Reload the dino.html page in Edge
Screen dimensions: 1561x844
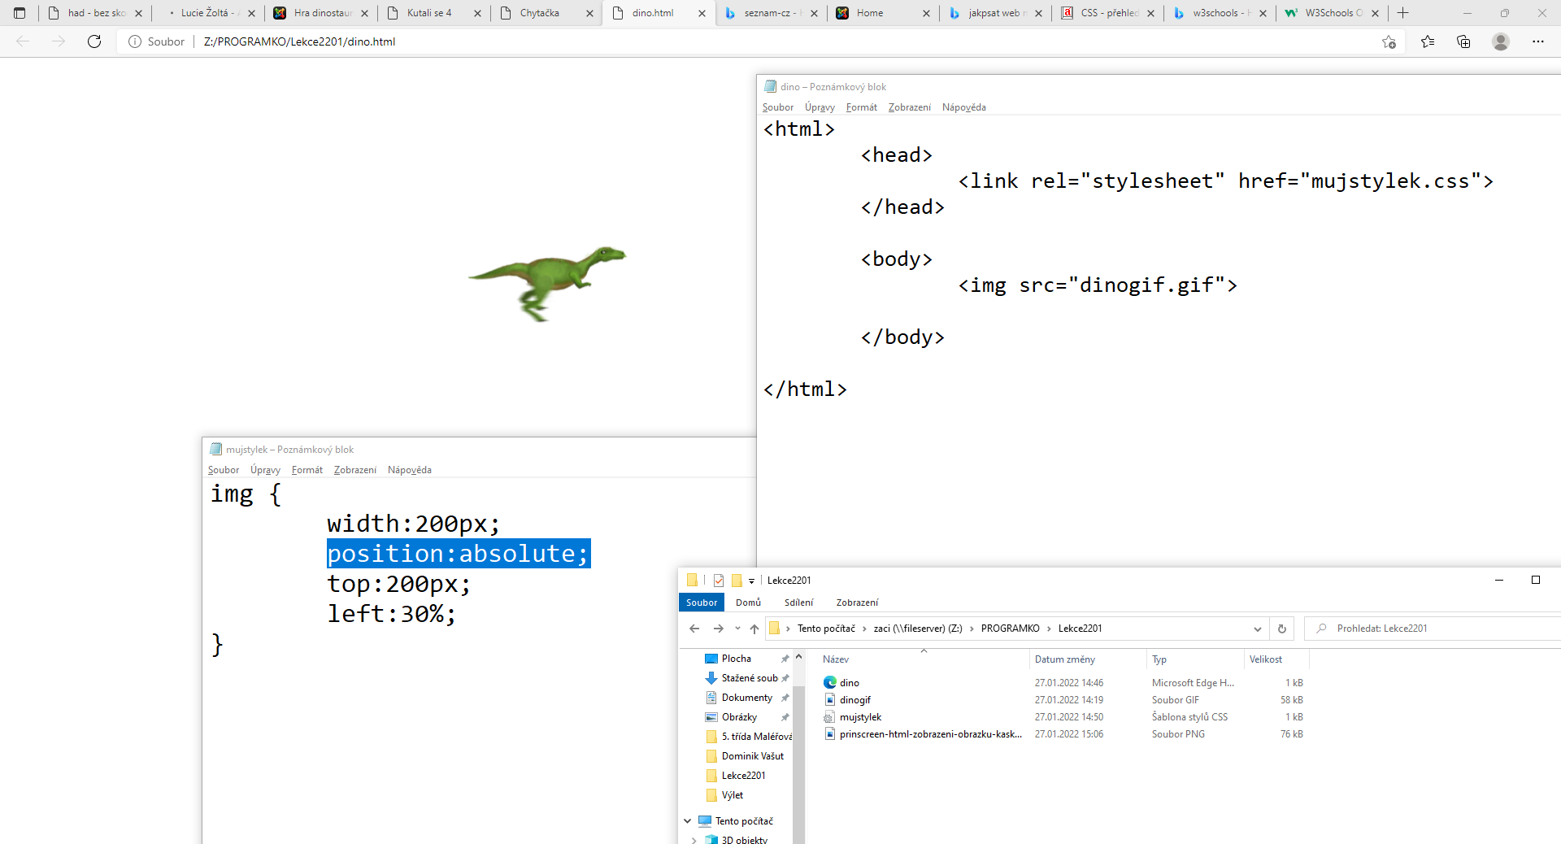tap(94, 41)
